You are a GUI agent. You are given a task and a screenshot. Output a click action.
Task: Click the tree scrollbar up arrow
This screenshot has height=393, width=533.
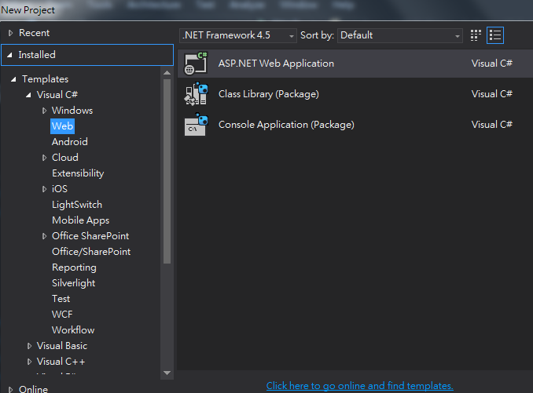[167, 73]
